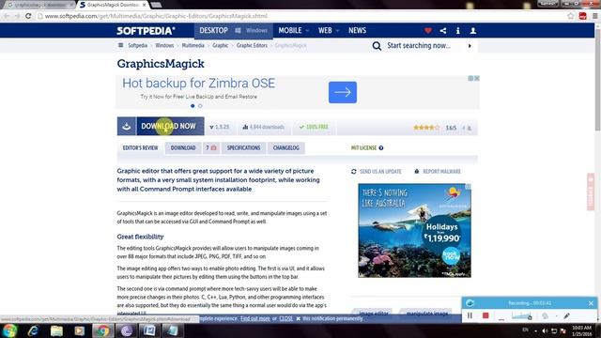
Task: Click the Softpedia logo in the header
Action: pos(146,31)
